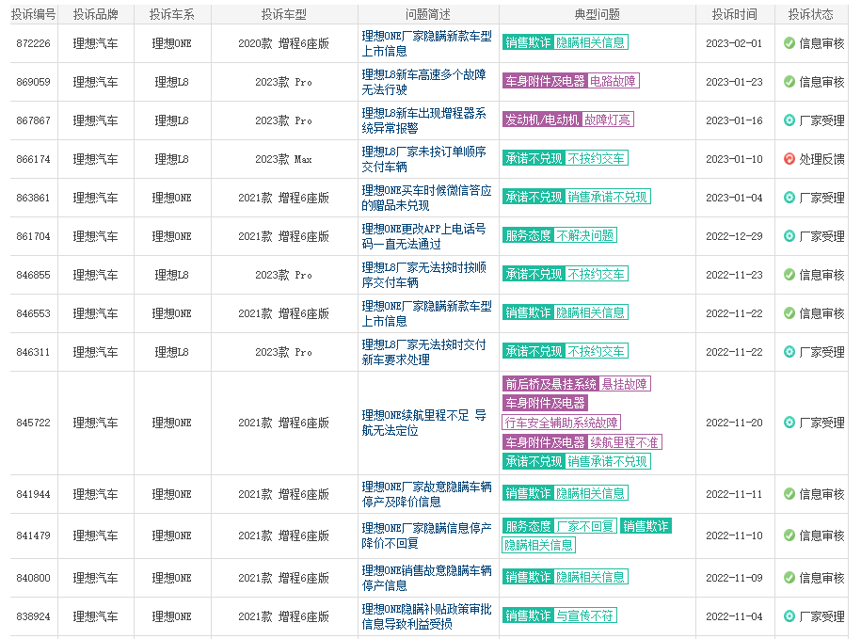Click 2020款 增程6座版 model cell
861x639 pixels.
tap(284, 43)
